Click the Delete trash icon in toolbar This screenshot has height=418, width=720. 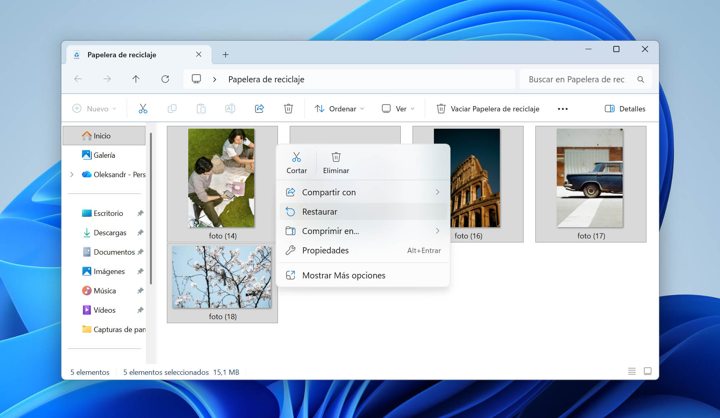[288, 109]
